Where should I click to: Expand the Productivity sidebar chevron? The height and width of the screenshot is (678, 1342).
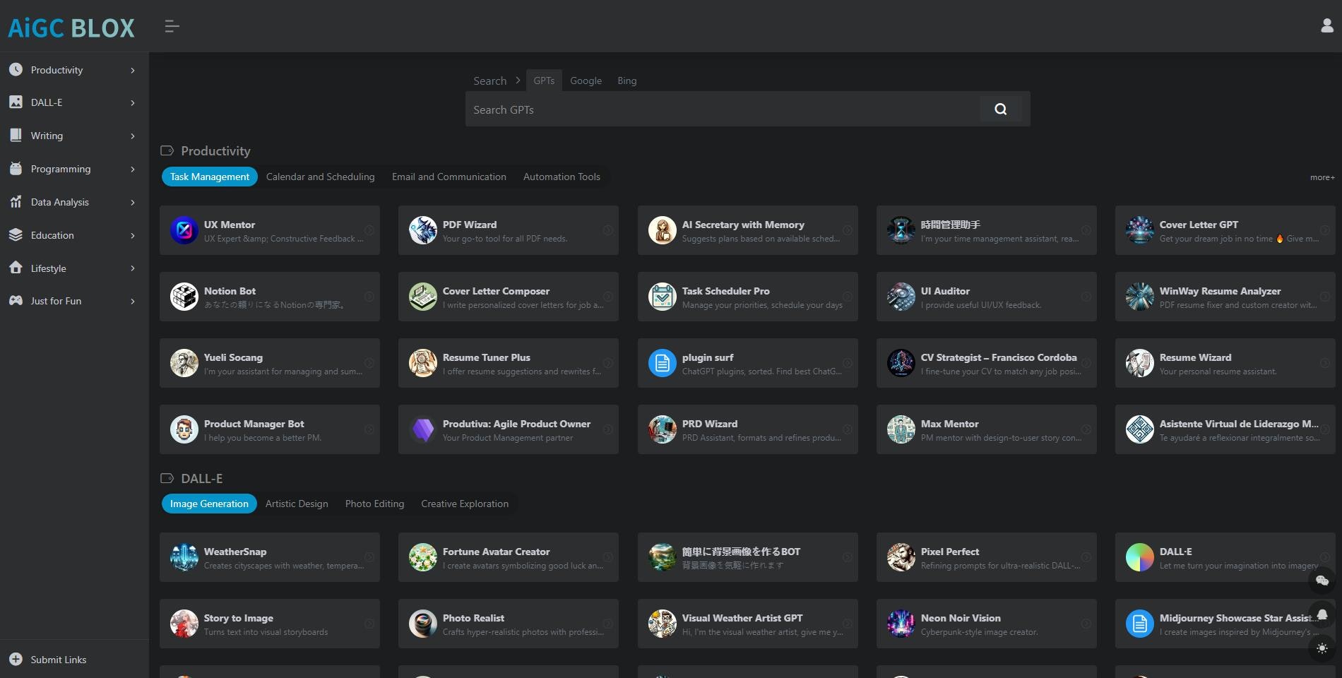[133, 70]
